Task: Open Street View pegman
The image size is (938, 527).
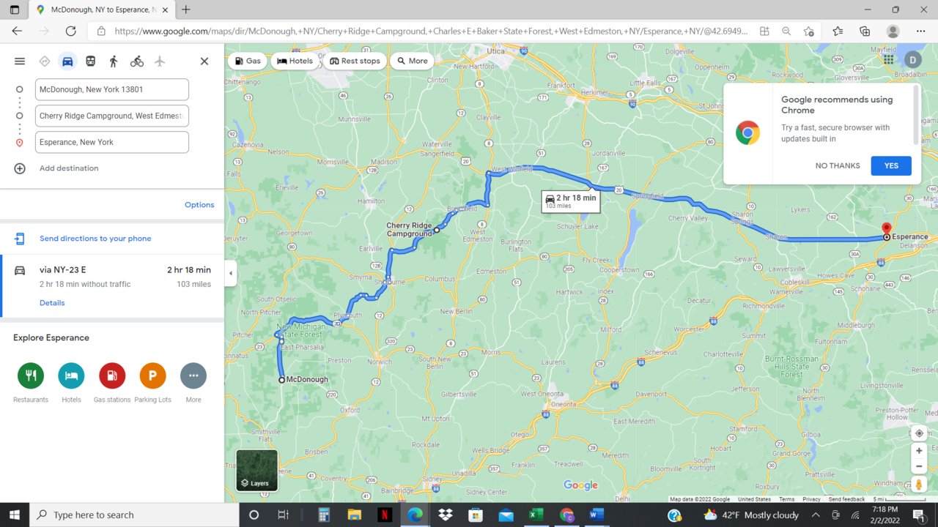Action: pyautogui.click(x=919, y=485)
